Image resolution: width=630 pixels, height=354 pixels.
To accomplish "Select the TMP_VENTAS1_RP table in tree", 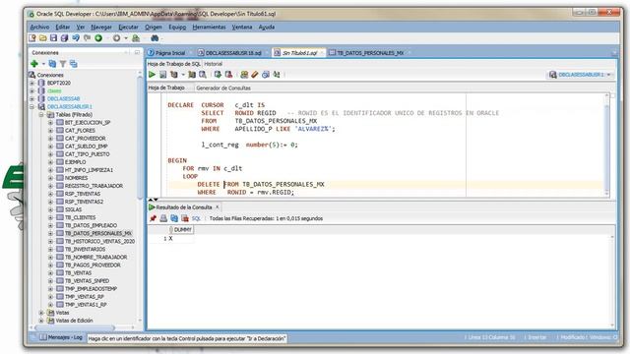I will 86,305.
